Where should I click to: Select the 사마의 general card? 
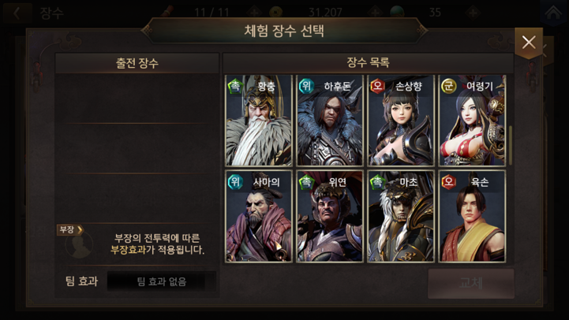point(258,216)
